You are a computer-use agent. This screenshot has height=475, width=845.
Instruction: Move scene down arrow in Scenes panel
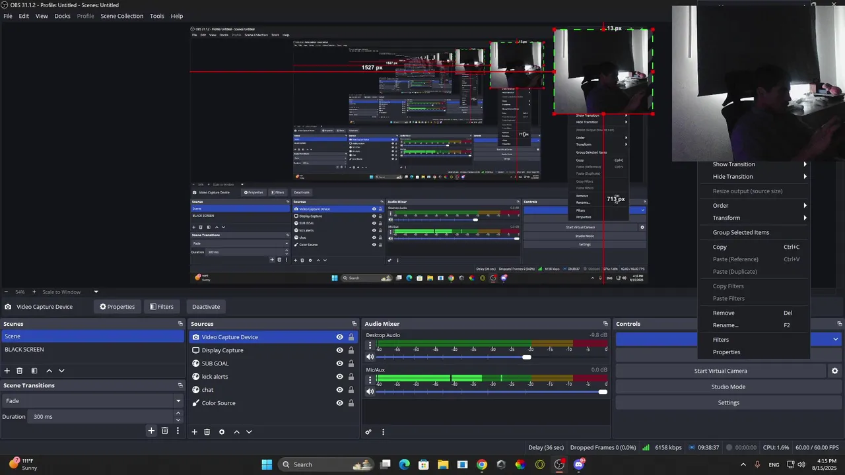click(61, 371)
